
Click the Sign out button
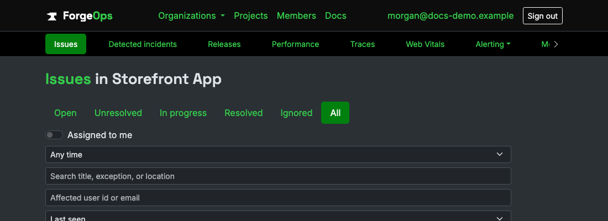click(x=542, y=16)
